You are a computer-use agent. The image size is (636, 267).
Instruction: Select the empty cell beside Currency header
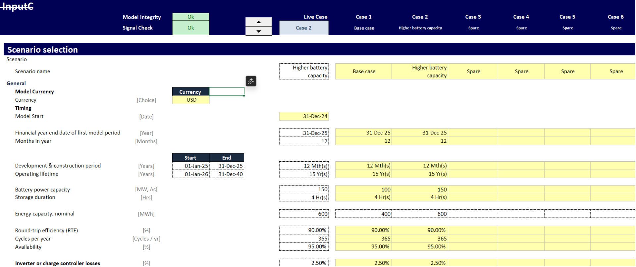click(x=227, y=91)
